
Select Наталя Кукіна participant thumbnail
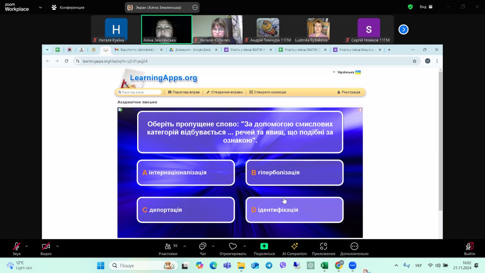(x=116, y=30)
